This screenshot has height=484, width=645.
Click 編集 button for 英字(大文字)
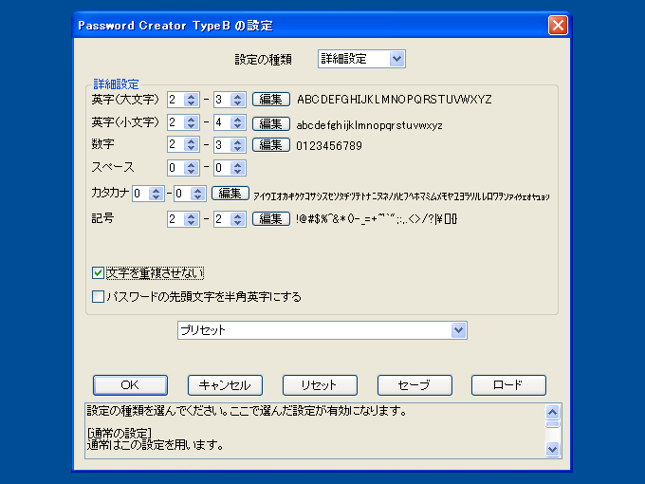tap(271, 100)
